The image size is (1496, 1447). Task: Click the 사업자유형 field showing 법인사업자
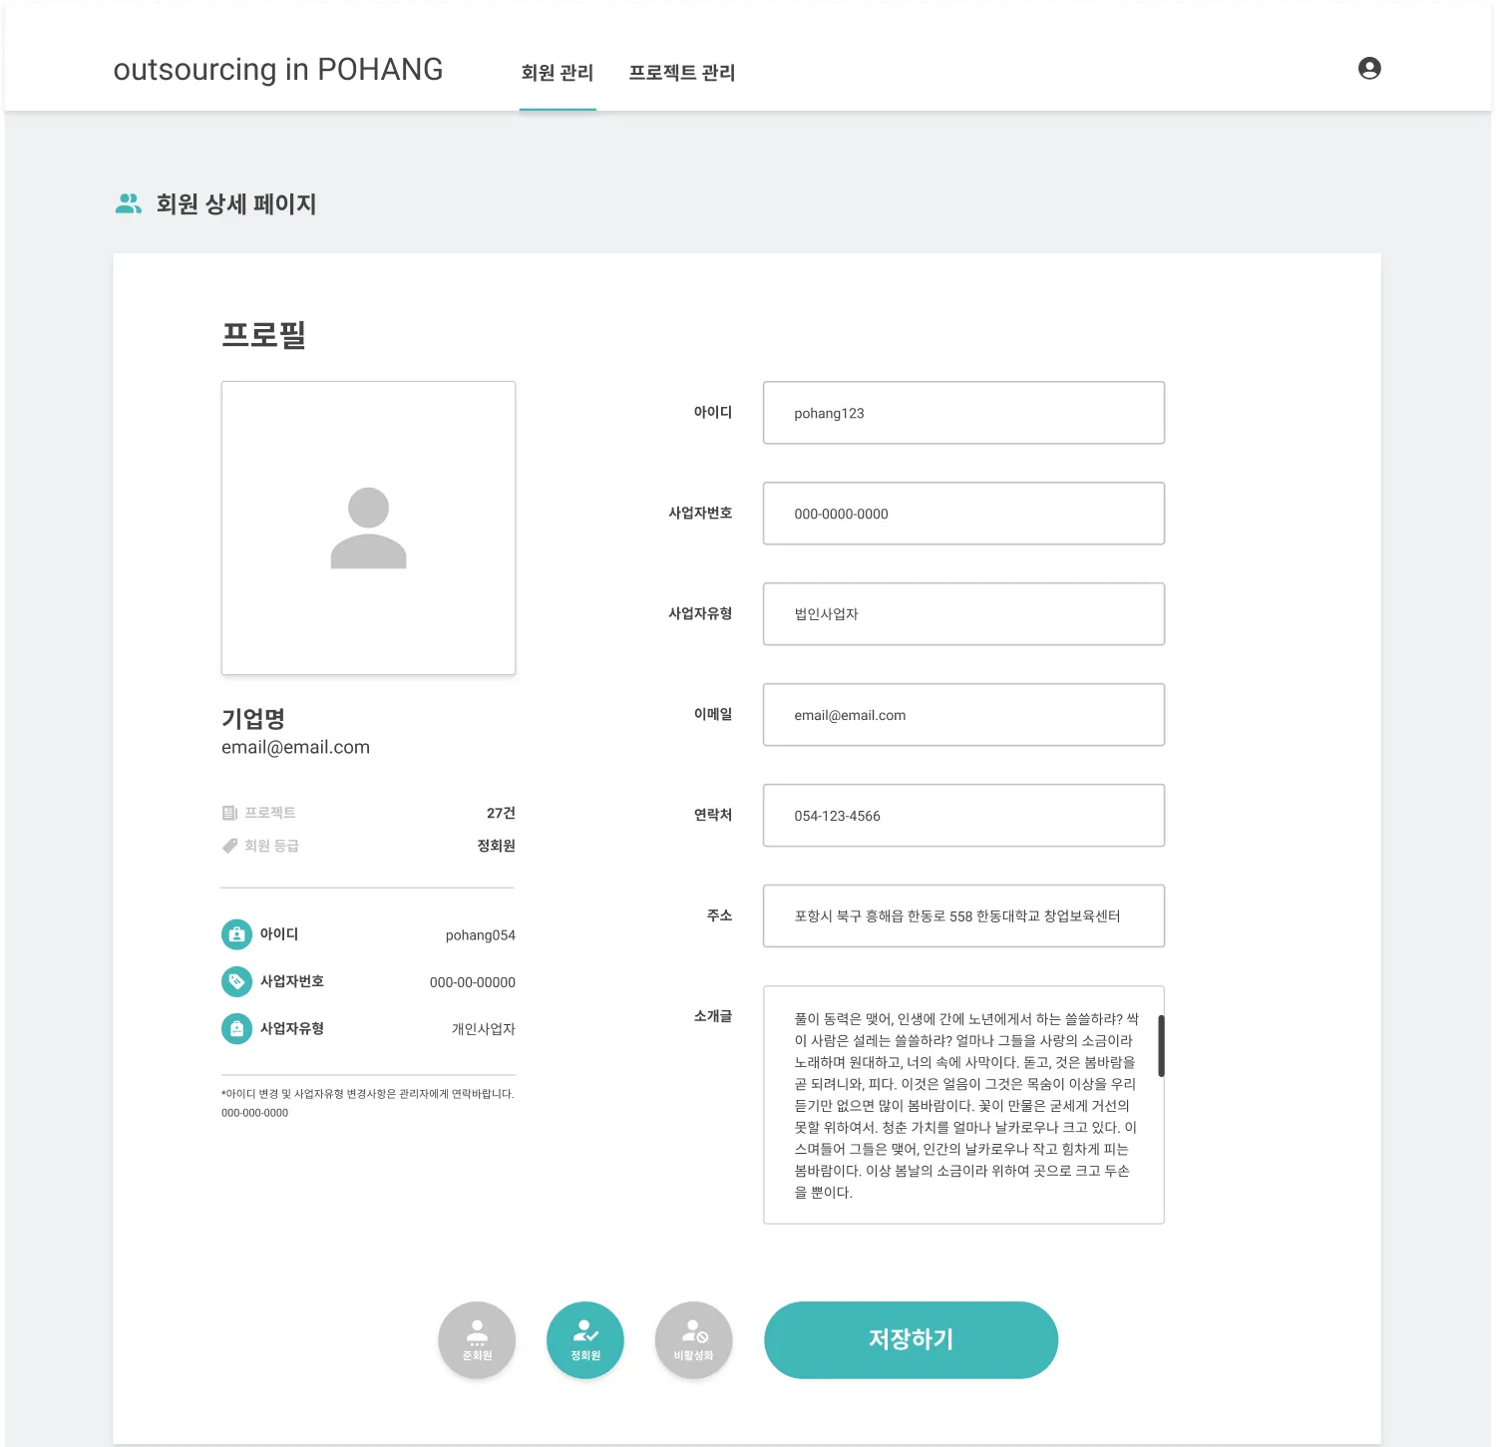pos(963,614)
